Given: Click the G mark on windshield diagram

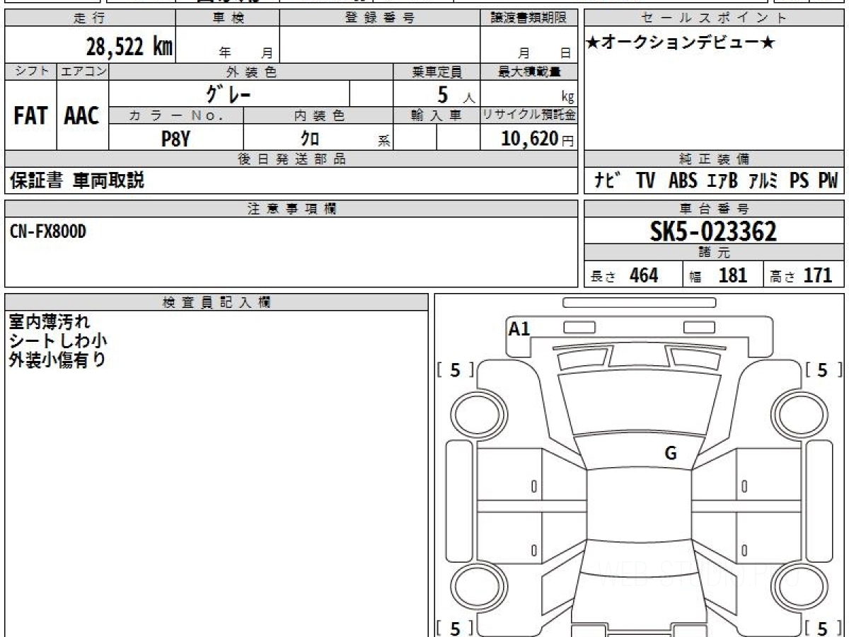Looking at the screenshot, I should (x=671, y=454).
